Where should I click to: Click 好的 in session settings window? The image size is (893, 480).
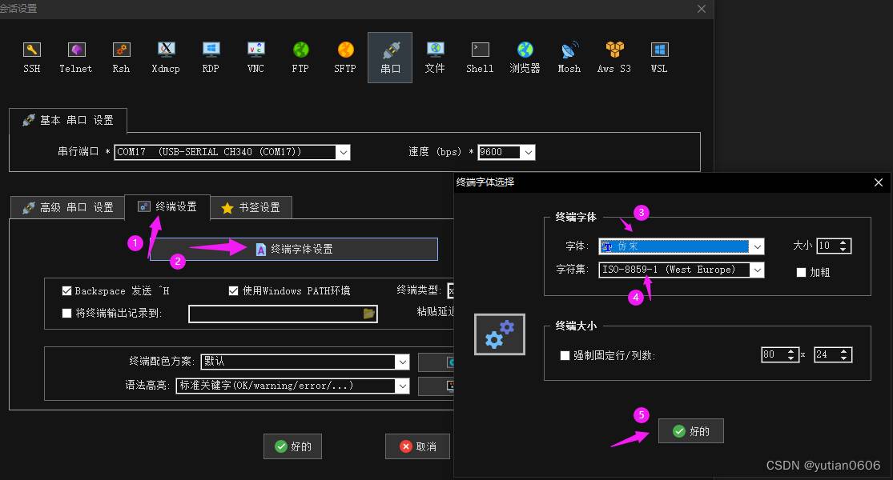(x=292, y=446)
